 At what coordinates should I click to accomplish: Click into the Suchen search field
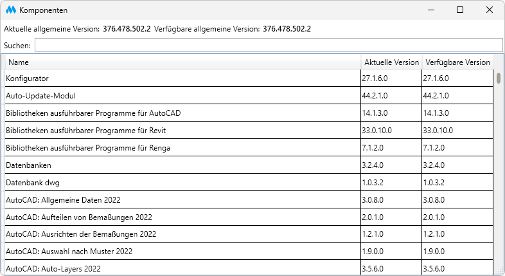[x=268, y=45]
